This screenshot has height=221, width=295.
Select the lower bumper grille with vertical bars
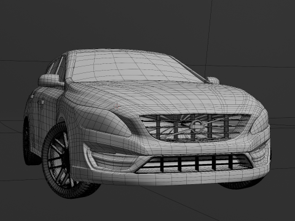(195, 163)
